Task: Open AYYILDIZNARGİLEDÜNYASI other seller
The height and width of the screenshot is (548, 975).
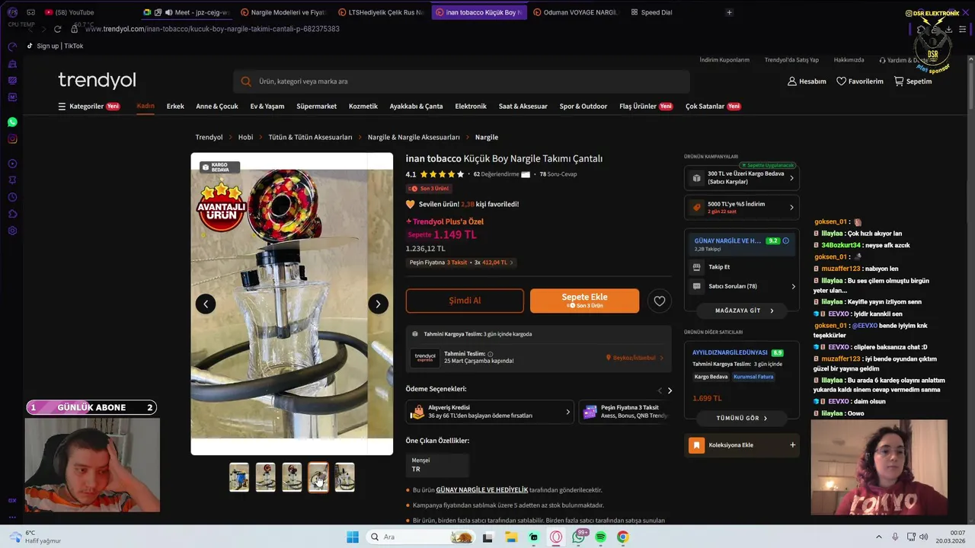Action: pyautogui.click(x=731, y=353)
